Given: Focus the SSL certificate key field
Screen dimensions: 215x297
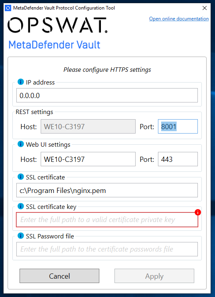Looking at the screenshot, I should coord(107,220).
